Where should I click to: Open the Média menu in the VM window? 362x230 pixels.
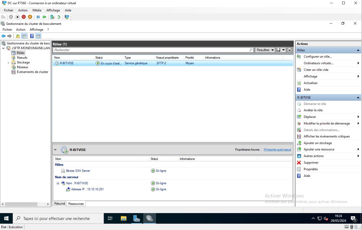[37, 10]
